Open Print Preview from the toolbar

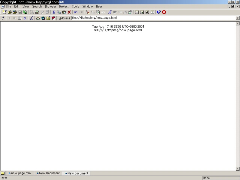(32, 12)
